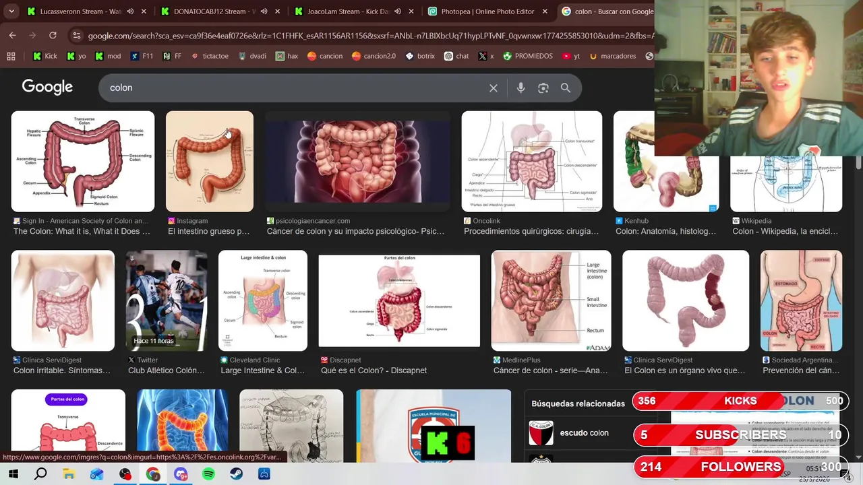Open the botrix bookmark
Screen dimensions: 863x485
(420, 56)
